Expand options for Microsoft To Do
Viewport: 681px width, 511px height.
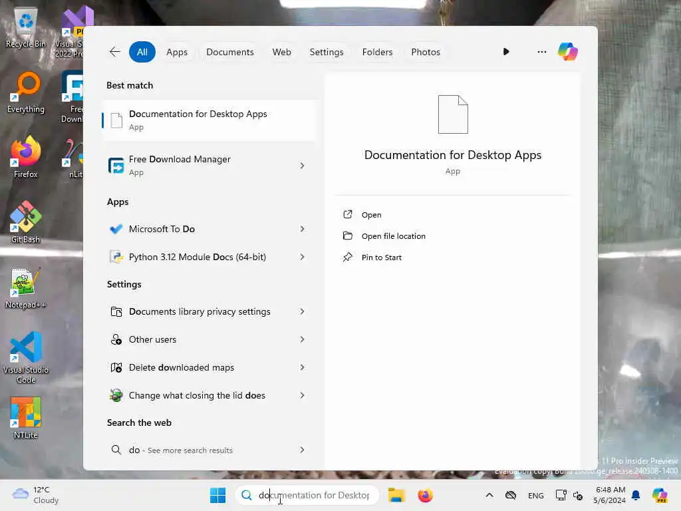302,229
